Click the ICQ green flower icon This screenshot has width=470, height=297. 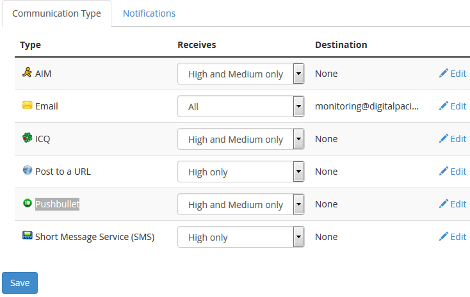pyautogui.click(x=28, y=138)
